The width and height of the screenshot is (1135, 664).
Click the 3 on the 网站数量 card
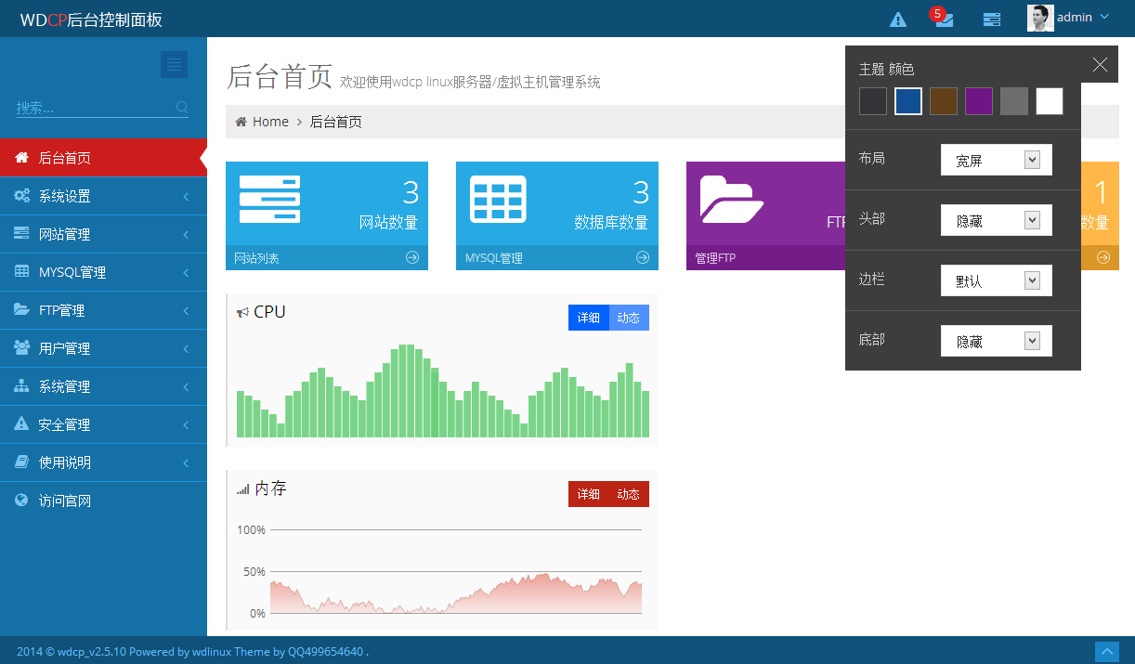(411, 192)
